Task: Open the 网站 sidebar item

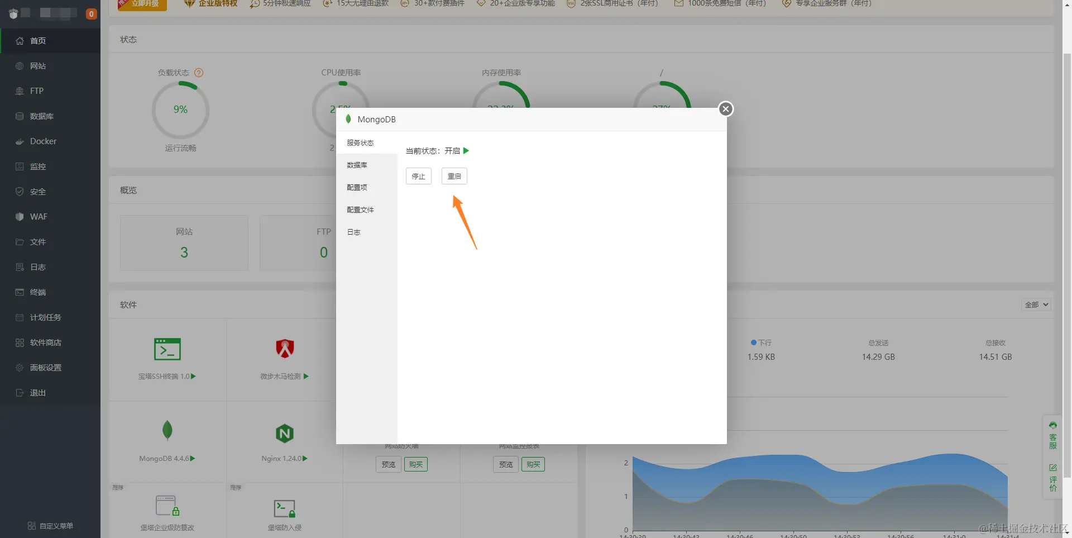Action: [x=50, y=66]
